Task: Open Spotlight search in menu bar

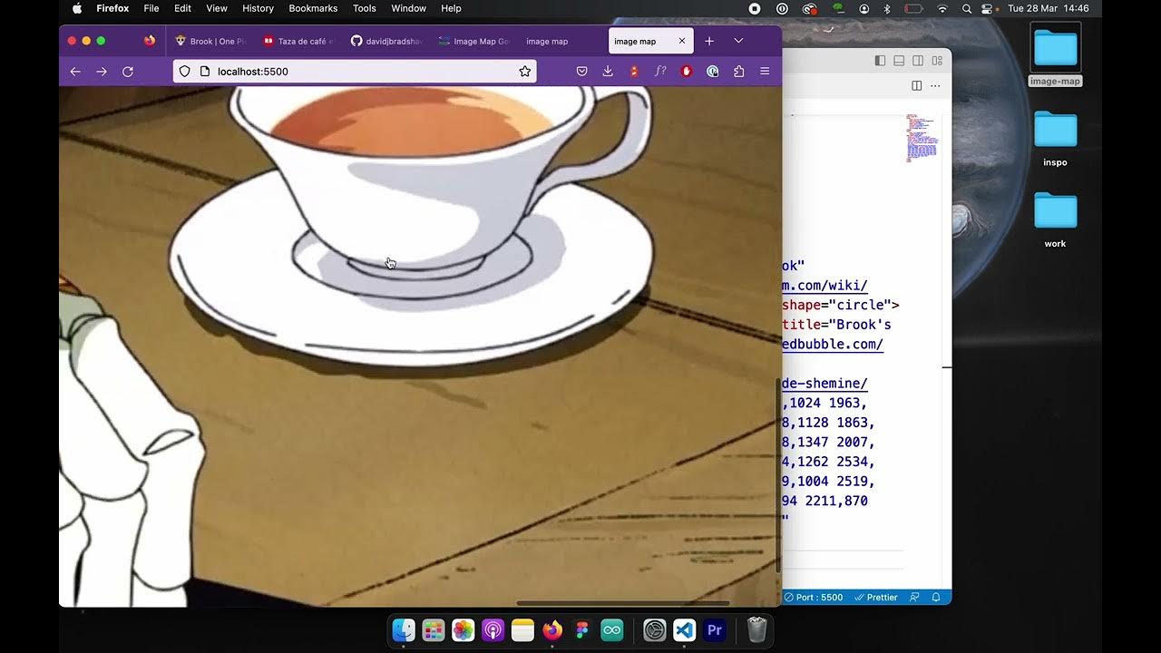Action: coord(966,8)
